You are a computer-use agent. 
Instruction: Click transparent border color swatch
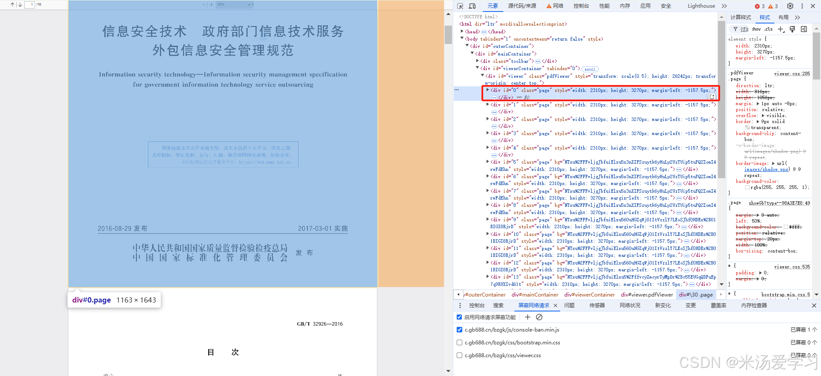click(x=747, y=127)
